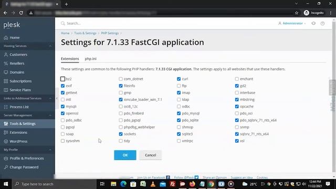Screen dimensions: 336x189
Task: Go to Home breadcrumb
Action: coord(65,33)
